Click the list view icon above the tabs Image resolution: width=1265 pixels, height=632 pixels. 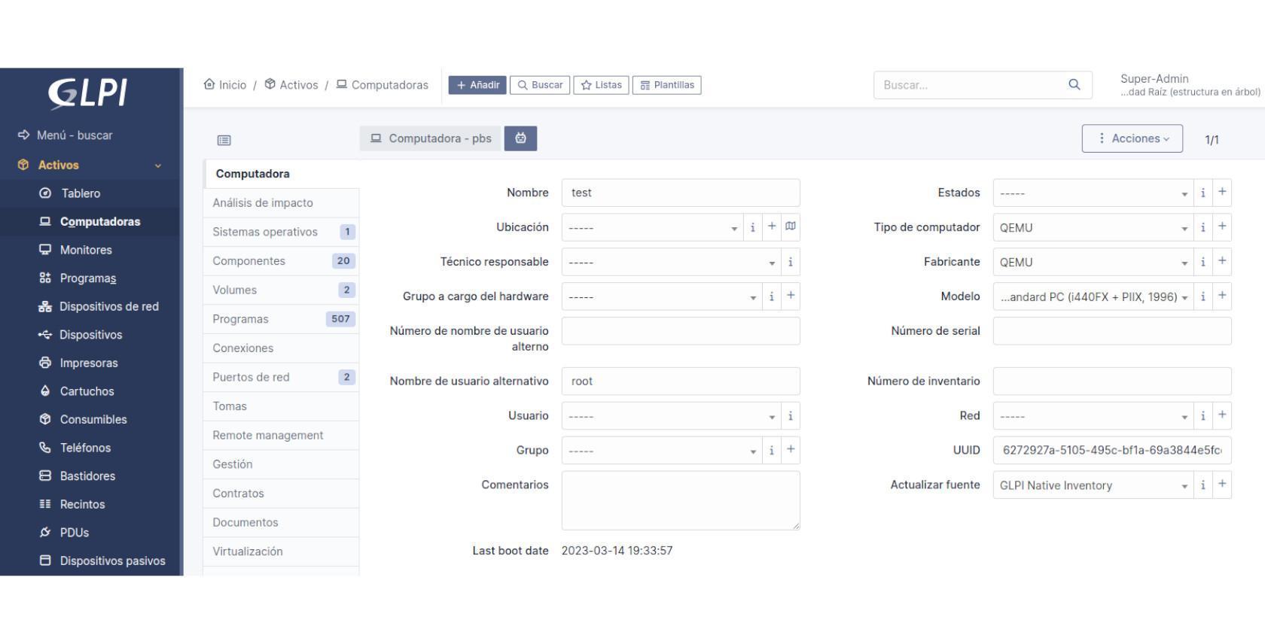click(224, 140)
